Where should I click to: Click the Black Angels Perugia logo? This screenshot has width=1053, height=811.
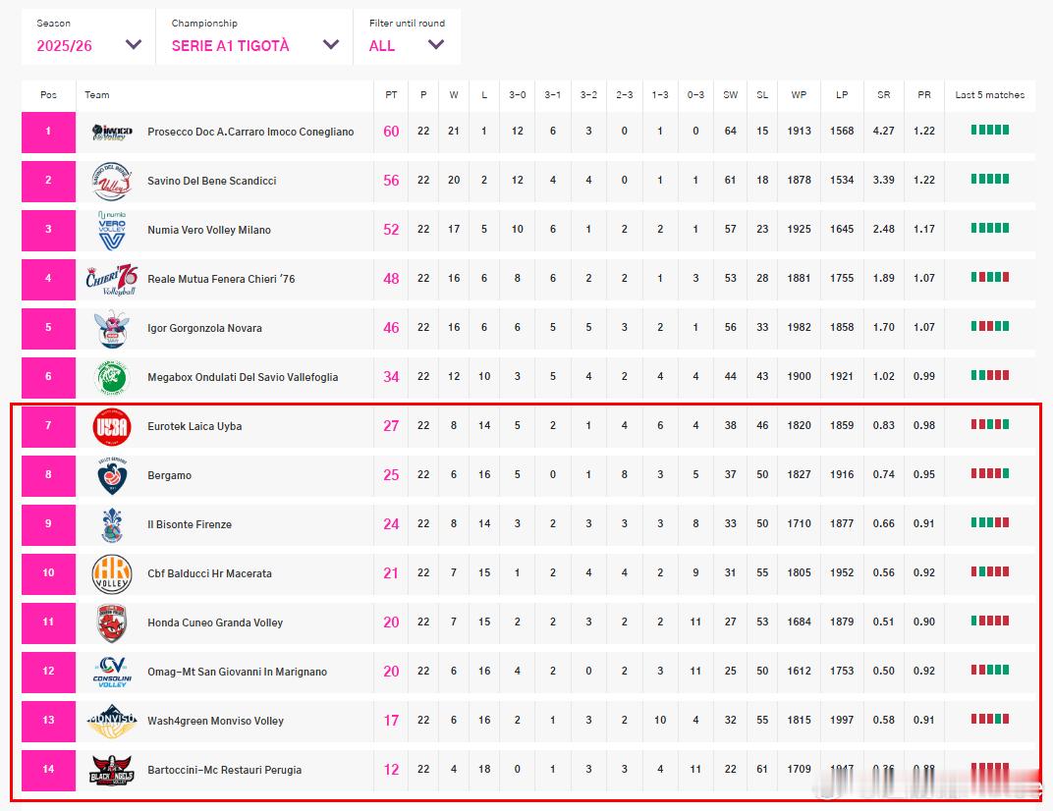pos(111,770)
